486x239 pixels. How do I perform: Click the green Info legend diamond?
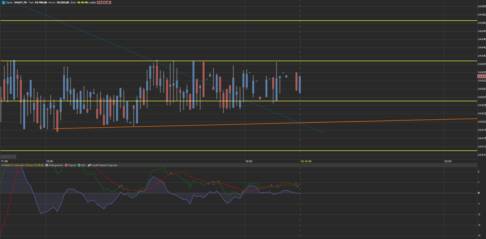click(79, 165)
